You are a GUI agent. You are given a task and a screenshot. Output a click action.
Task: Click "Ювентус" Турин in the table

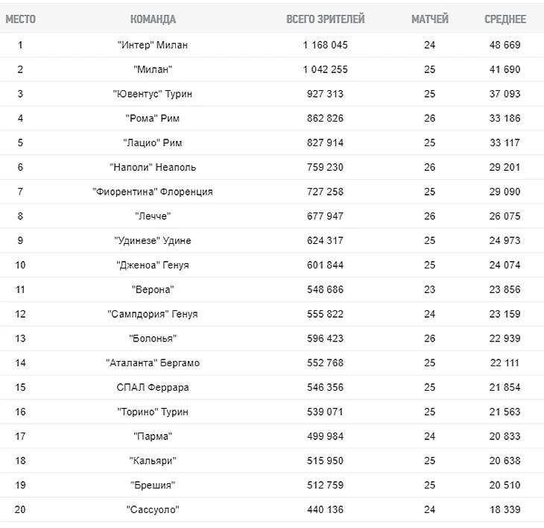click(153, 94)
